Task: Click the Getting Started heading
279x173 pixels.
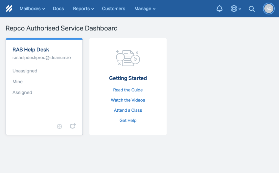Action: click(128, 78)
